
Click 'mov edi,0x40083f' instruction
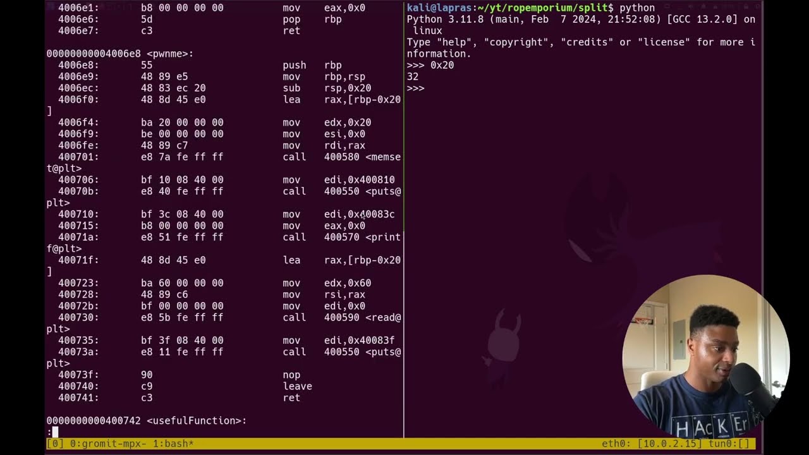pyautogui.click(x=339, y=341)
